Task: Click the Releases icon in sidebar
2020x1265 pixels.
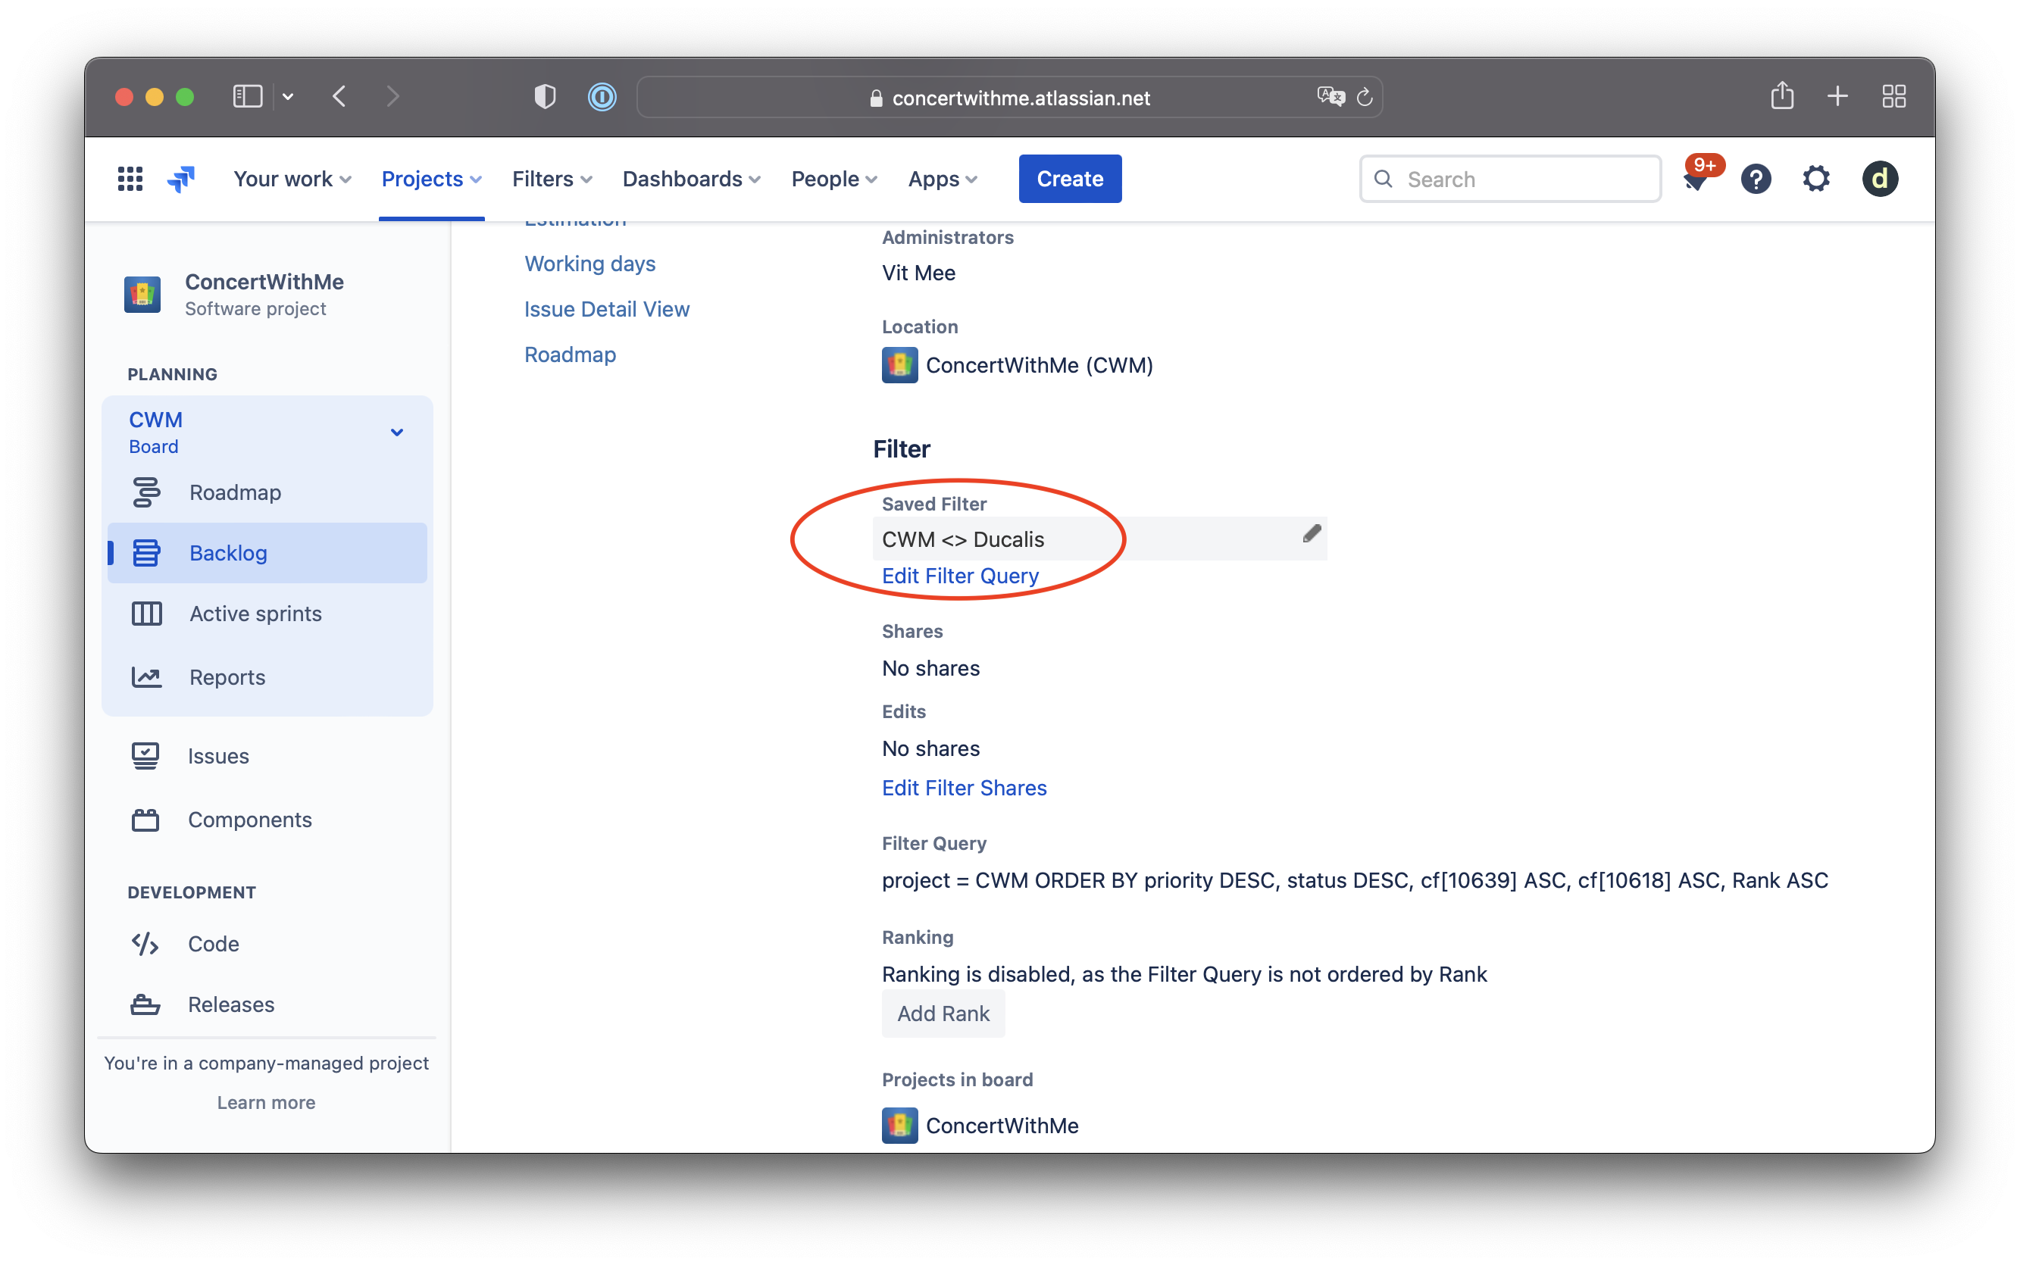Action: coord(145,1004)
